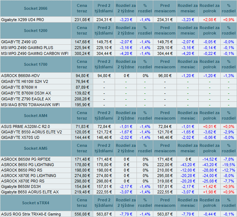Click the 222,00 € month-ago price
This screenshot has height=217, width=237.
point(165,165)
